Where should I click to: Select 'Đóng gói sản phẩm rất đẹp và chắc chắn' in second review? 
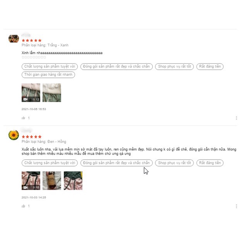click(x=116, y=163)
